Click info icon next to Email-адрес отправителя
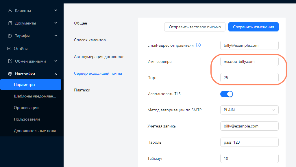296x167 pixels. 198,45
